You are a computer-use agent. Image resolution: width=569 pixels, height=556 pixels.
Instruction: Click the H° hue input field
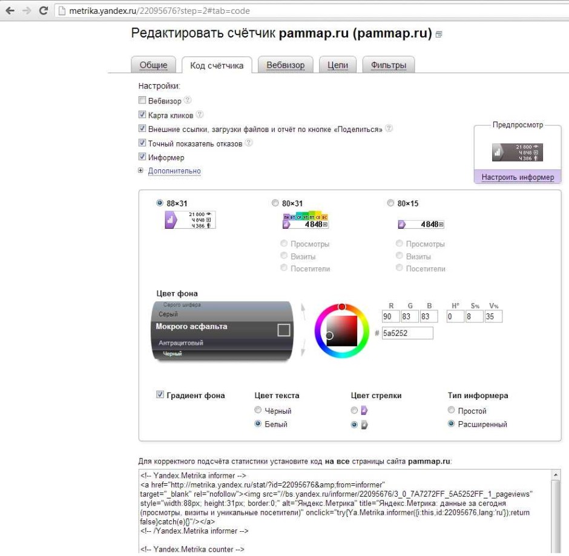coord(455,316)
